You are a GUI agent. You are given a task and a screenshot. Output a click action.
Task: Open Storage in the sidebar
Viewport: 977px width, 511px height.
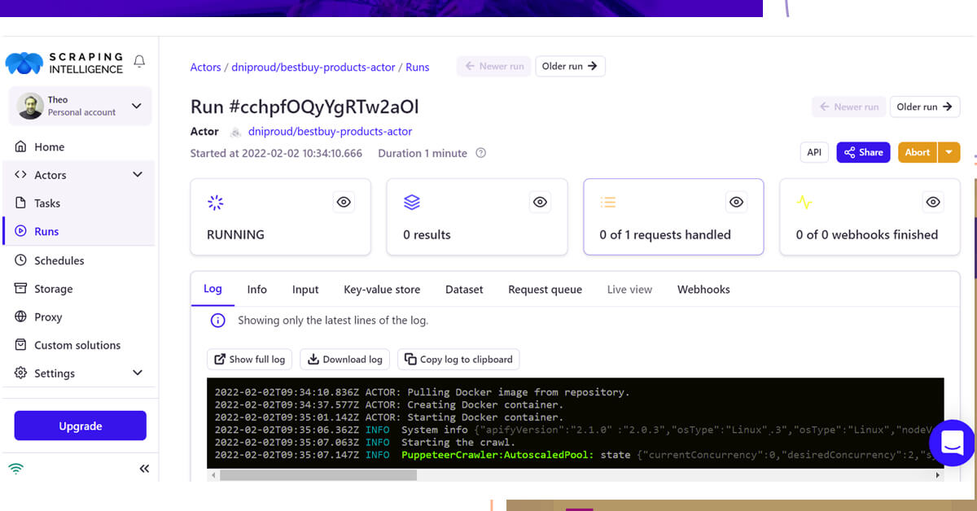pos(53,289)
